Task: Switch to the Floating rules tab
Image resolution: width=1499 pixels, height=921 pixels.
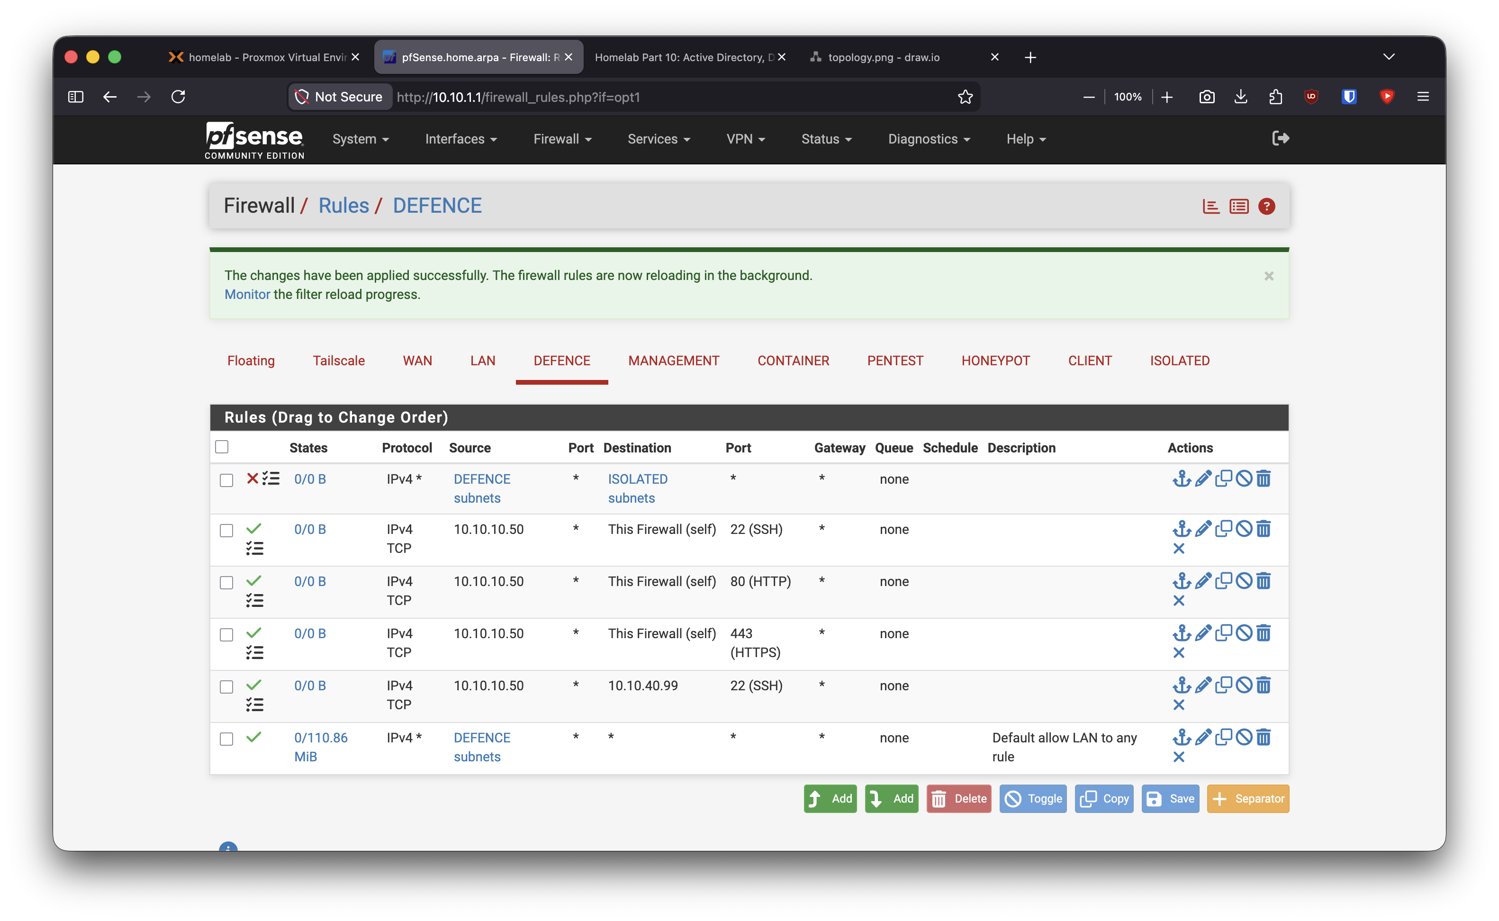Action: click(x=251, y=361)
